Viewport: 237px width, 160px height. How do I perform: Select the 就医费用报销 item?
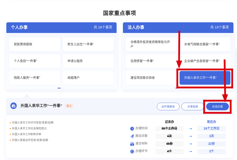click(35, 44)
